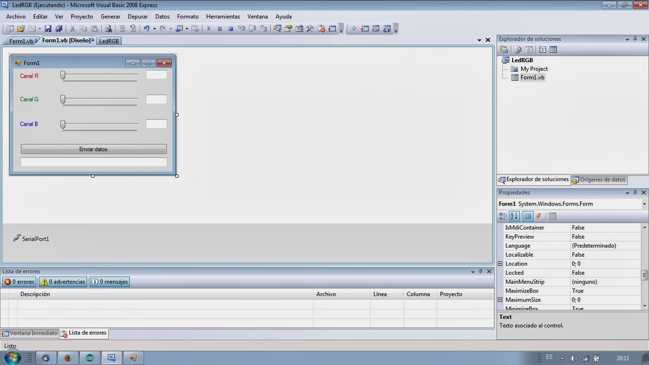Screen dimensions: 649x365
Task: Start debugging with the green play icon
Action: point(209,29)
